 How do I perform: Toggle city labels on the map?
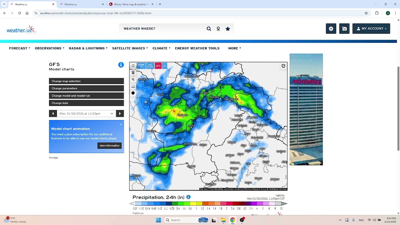(x=133, y=86)
